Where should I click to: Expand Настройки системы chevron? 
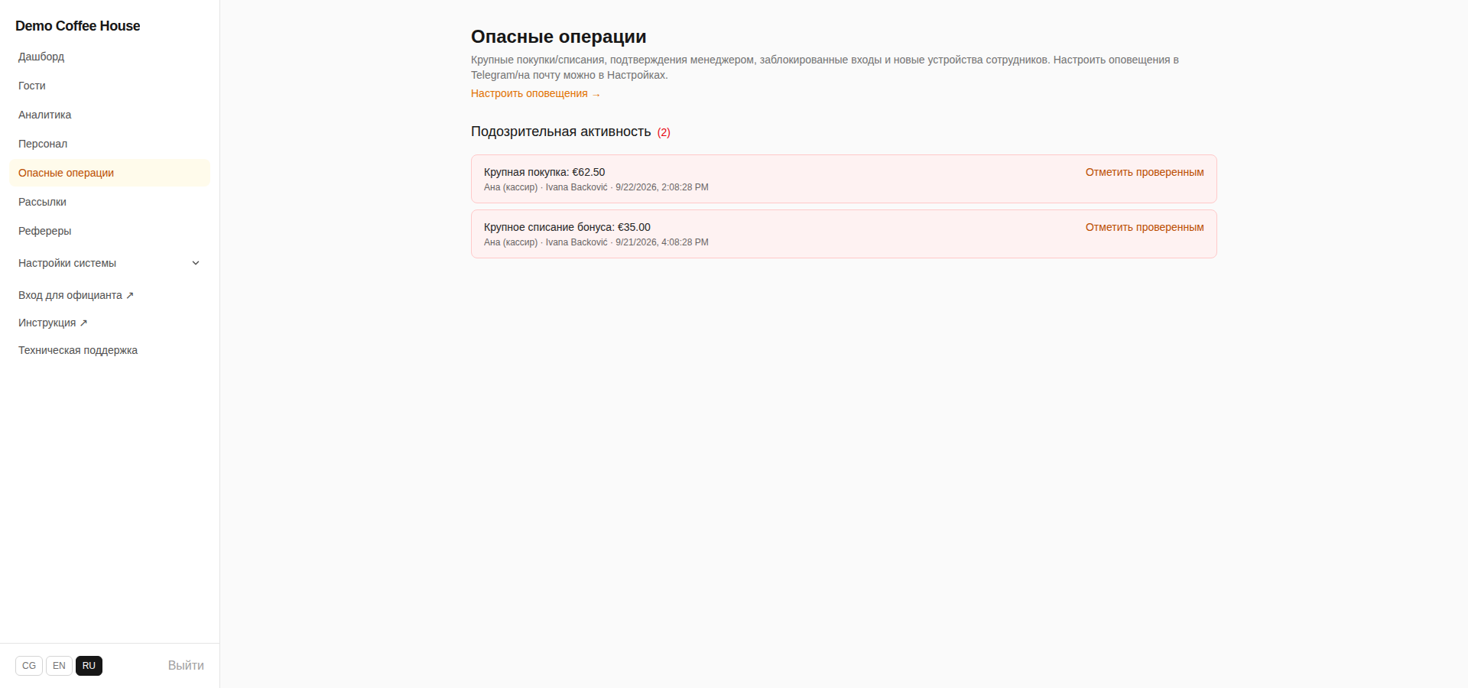click(x=196, y=263)
